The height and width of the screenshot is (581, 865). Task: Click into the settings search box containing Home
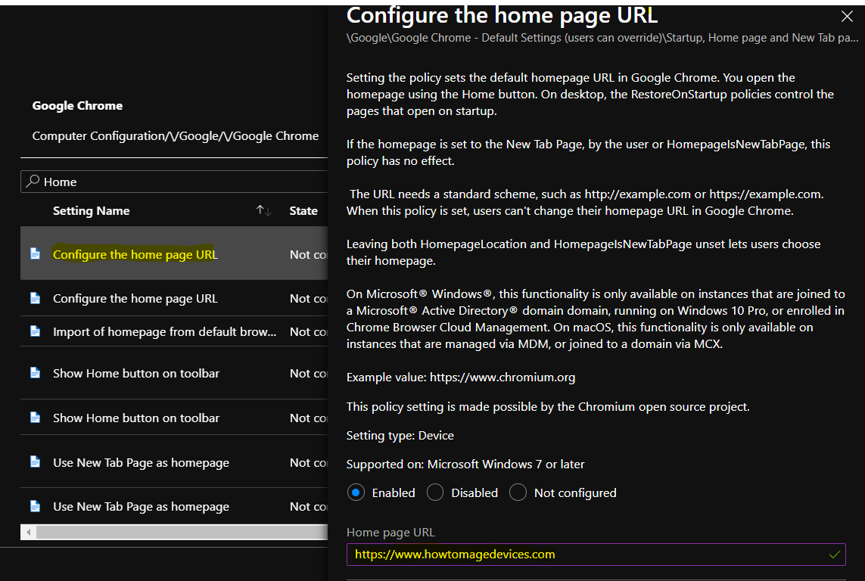(x=174, y=182)
